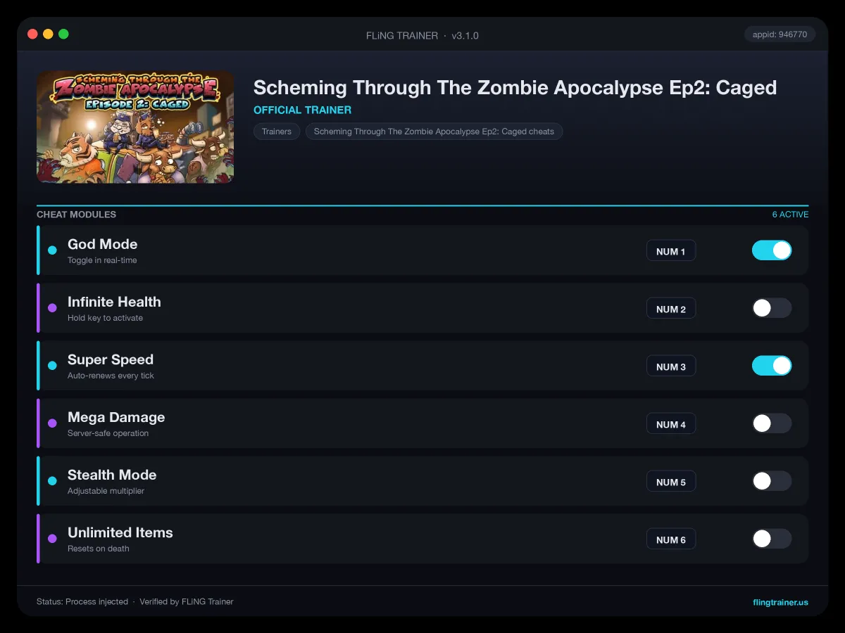Click the NUM 1 hotkey button
845x633 pixels.
[x=671, y=251]
